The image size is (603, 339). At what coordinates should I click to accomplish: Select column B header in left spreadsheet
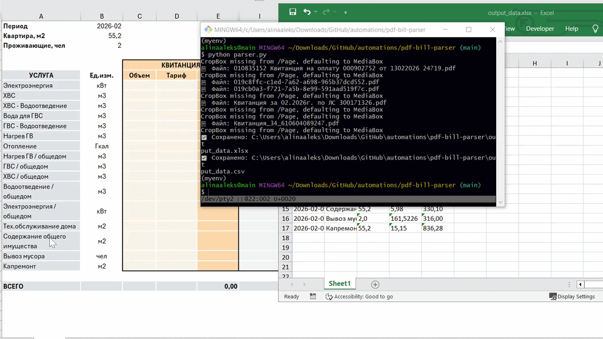point(101,16)
